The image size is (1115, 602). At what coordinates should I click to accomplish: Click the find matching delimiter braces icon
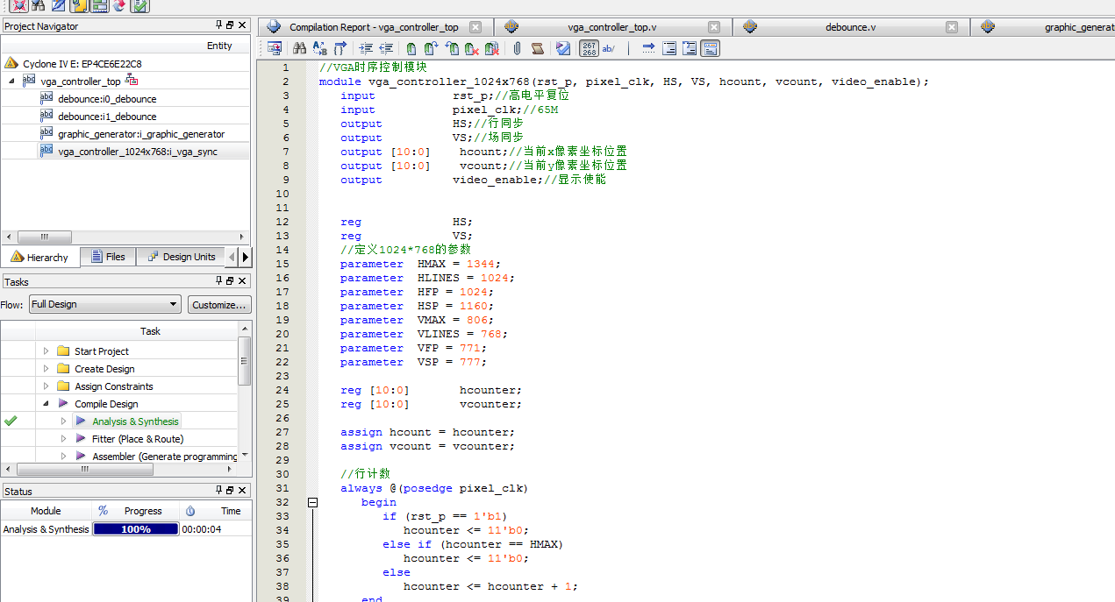[x=340, y=48]
